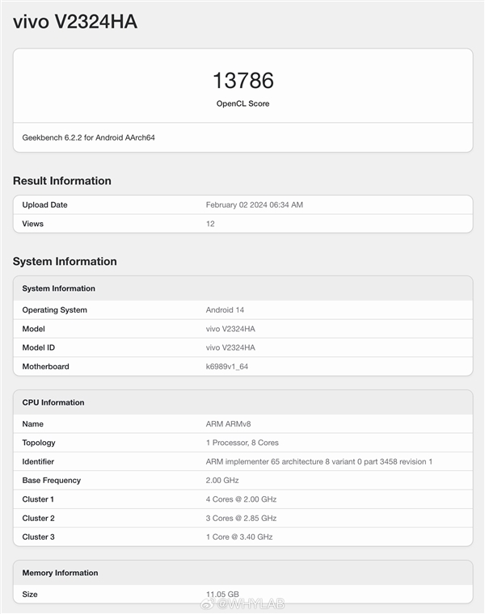Click the OpenCL Score label
485x614 pixels.
click(x=242, y=103)
